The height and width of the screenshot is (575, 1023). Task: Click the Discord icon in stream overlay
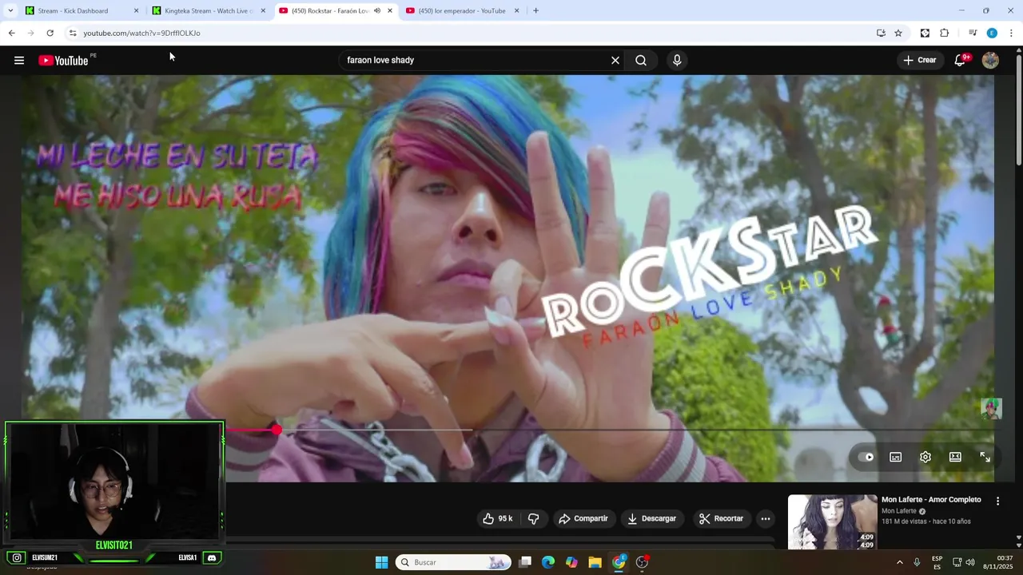point(212,557)
